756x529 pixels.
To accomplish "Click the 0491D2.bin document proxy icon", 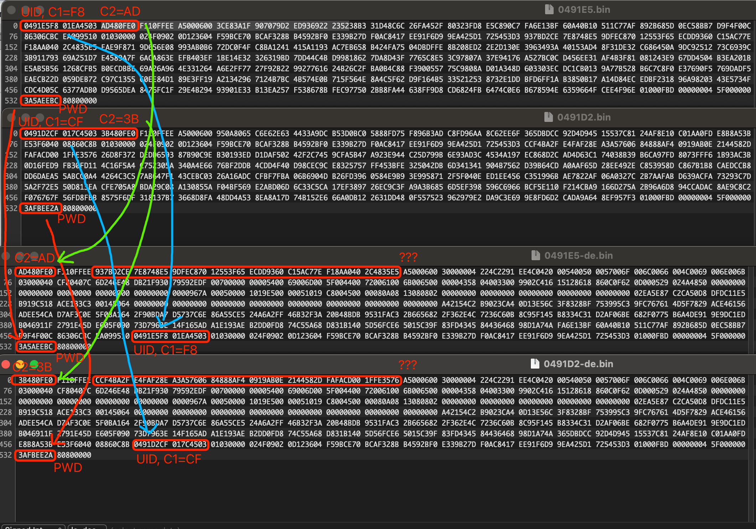I will click(548, 117).
